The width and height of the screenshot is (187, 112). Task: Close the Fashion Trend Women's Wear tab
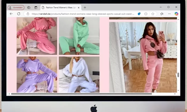point(79,8)
